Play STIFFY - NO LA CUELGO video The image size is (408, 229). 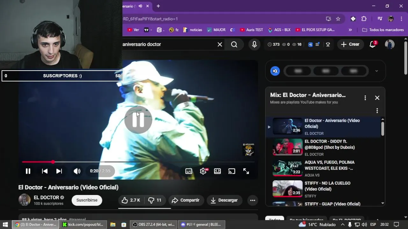[x=324, y=190]
